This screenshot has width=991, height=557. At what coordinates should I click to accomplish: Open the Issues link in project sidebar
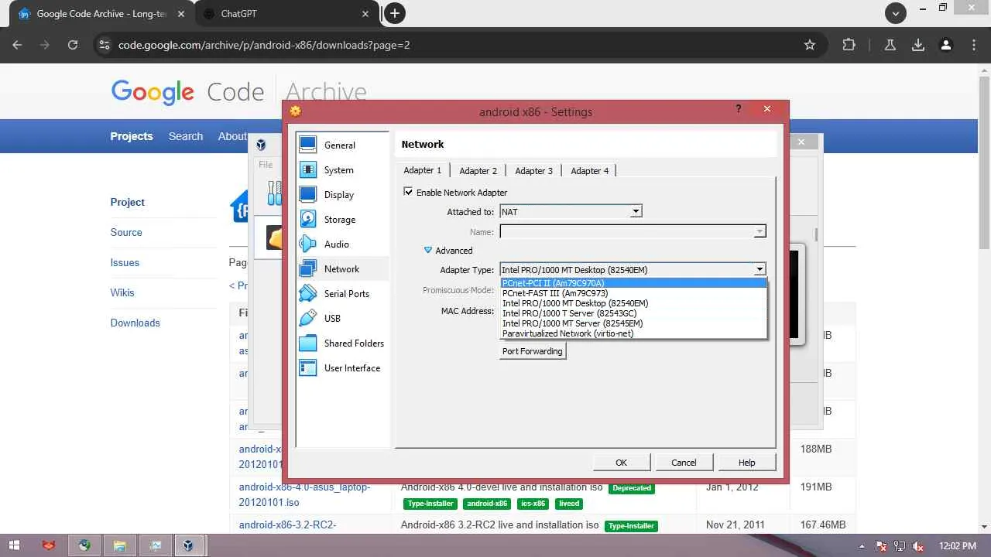125,262
